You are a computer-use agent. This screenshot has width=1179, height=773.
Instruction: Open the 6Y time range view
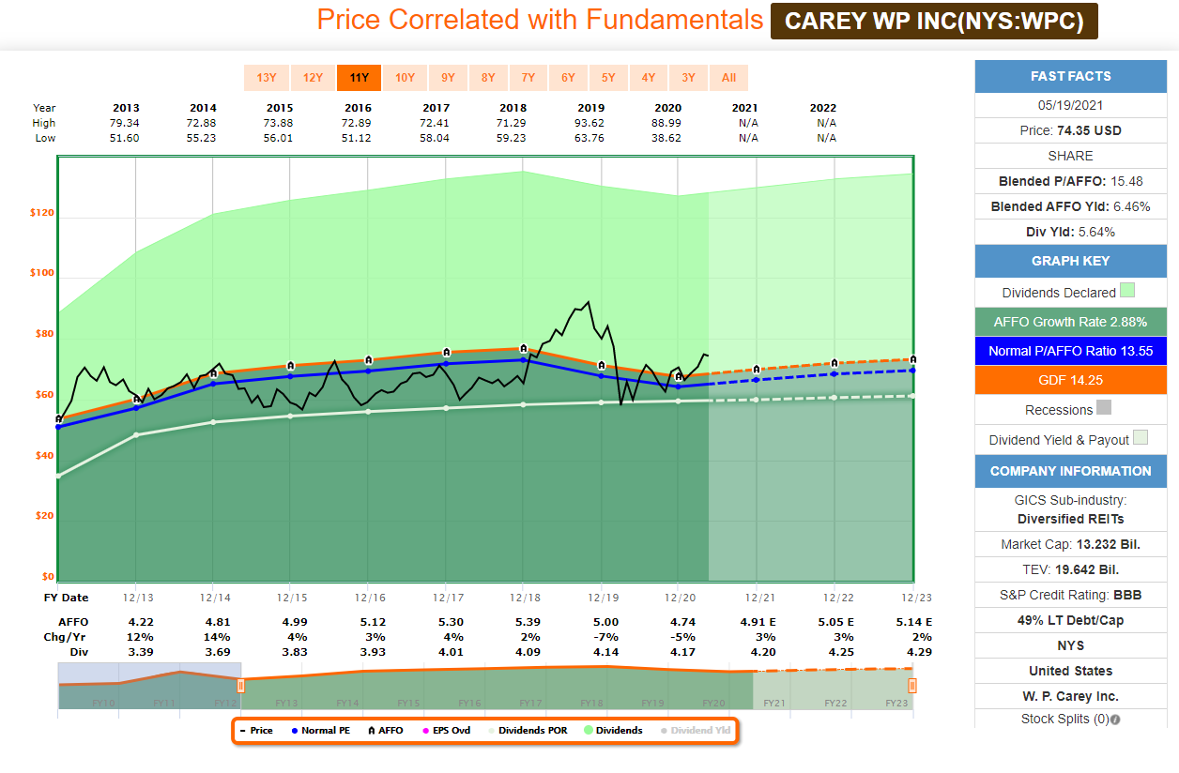coord(568,78)
